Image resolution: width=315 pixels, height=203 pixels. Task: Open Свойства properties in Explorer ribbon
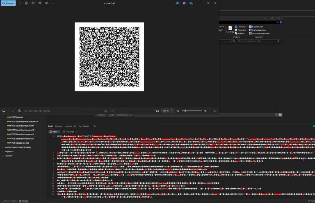click(230, 29)
